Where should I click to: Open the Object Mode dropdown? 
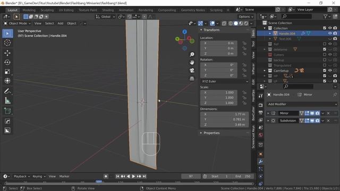point(18,23)
